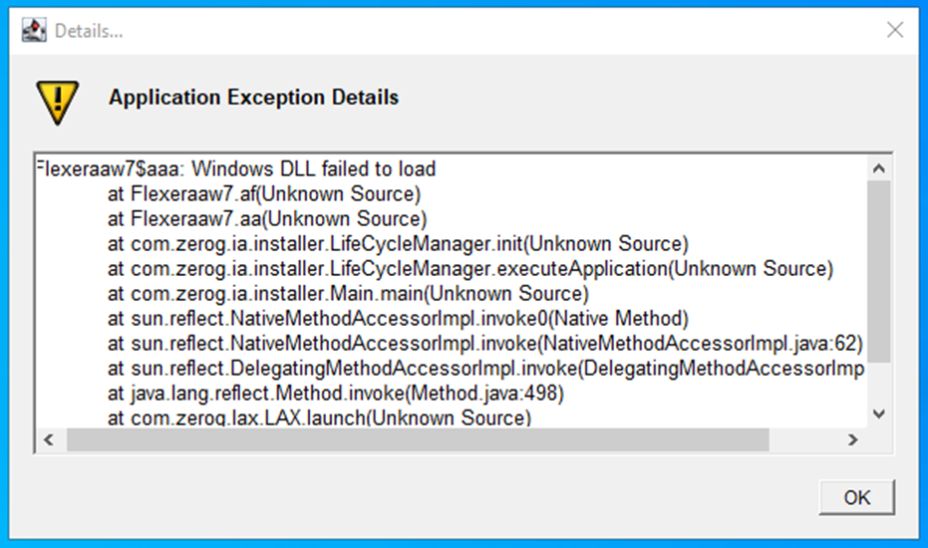Click the installer icon in title bar
Screen dimensions: 928x548
coord(35,30)
